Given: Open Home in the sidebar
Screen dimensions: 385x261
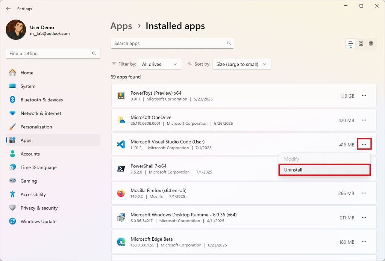Looking at the screenshot, I should 53,72.
